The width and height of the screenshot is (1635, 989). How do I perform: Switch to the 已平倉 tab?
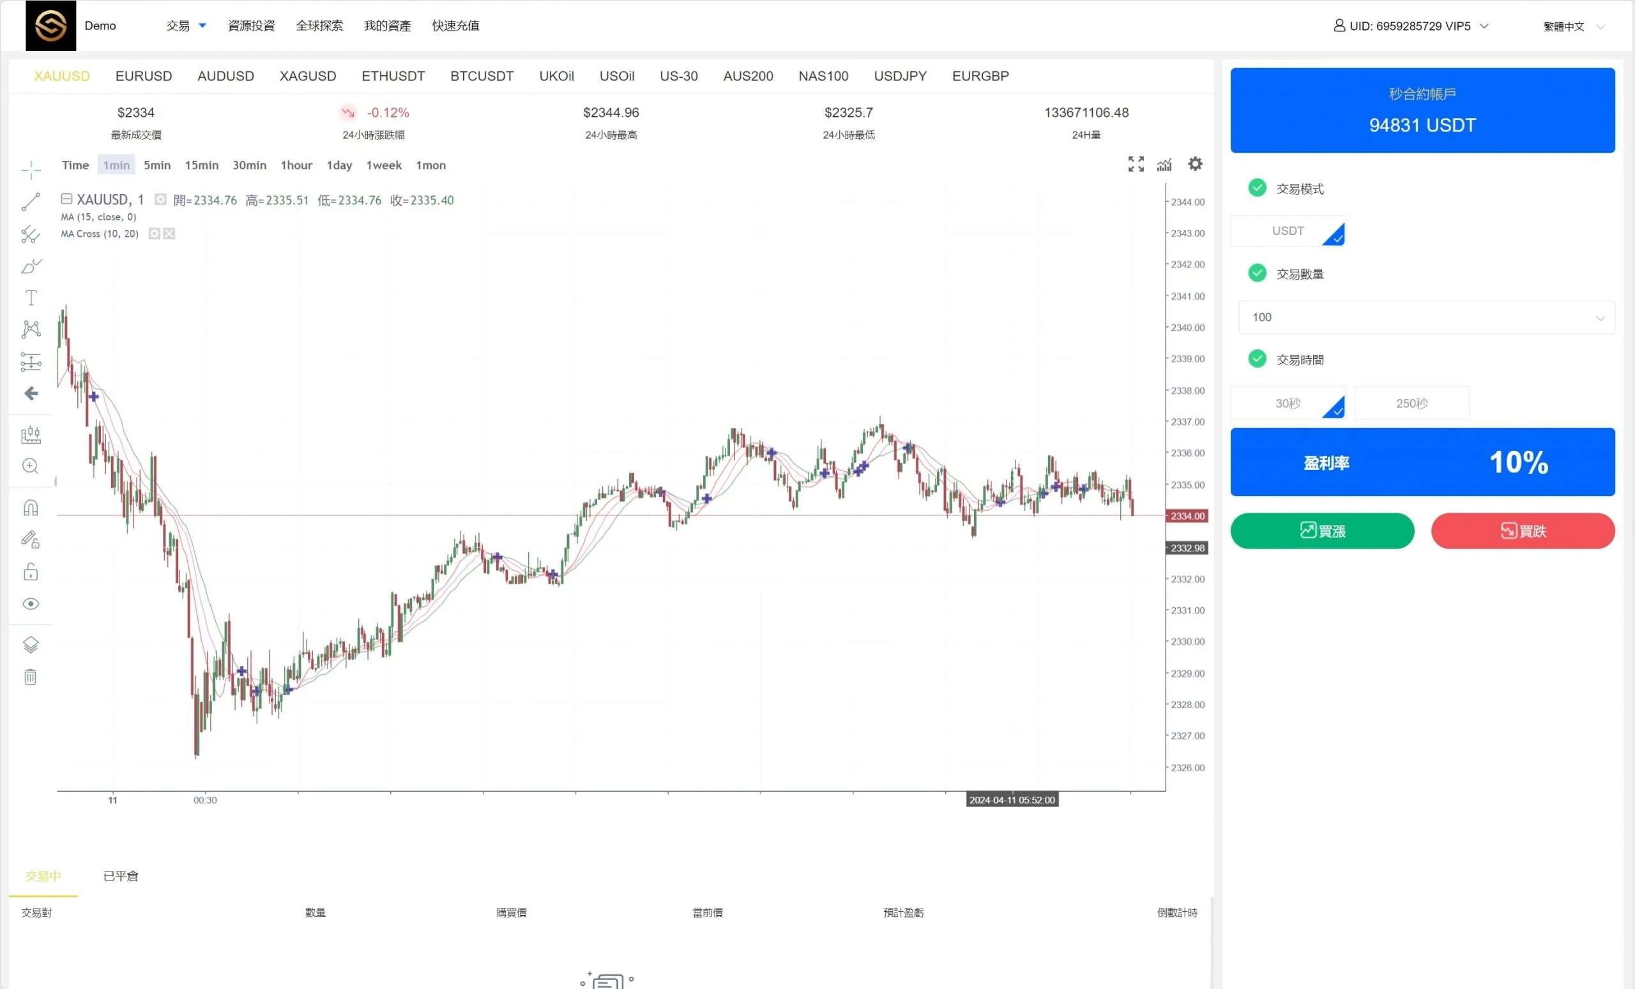121,875
